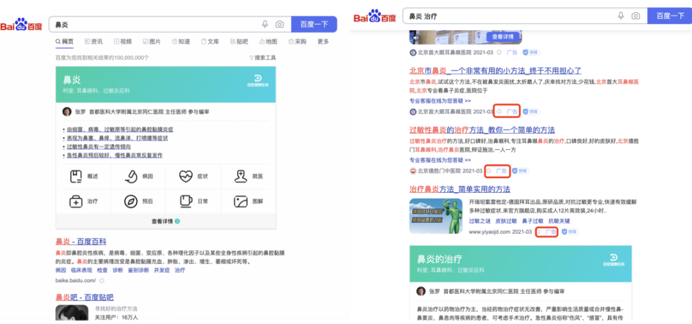Click 广告 label beside yiyaojd.com
692x324 pixels.
(x=550, y=231)
